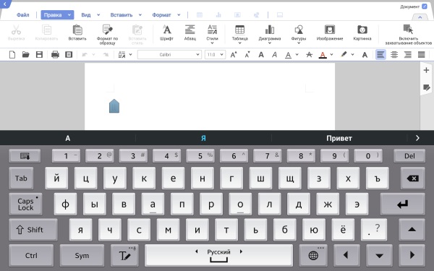The height and width of the screenshot is (271, 434).
Task: Tap the Русский space bar
Action: point(218,255)
